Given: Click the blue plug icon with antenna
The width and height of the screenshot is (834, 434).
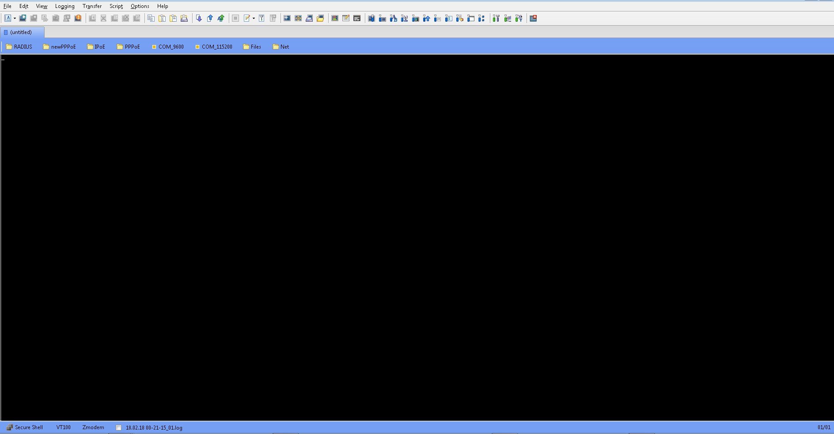Looking at the screenshot, I should click(404, 18).
